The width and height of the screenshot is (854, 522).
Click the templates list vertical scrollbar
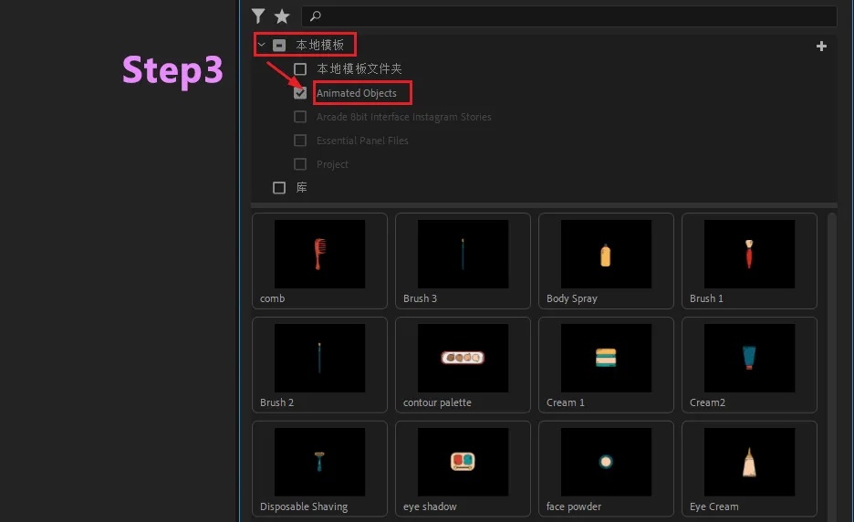click(831, 365)
